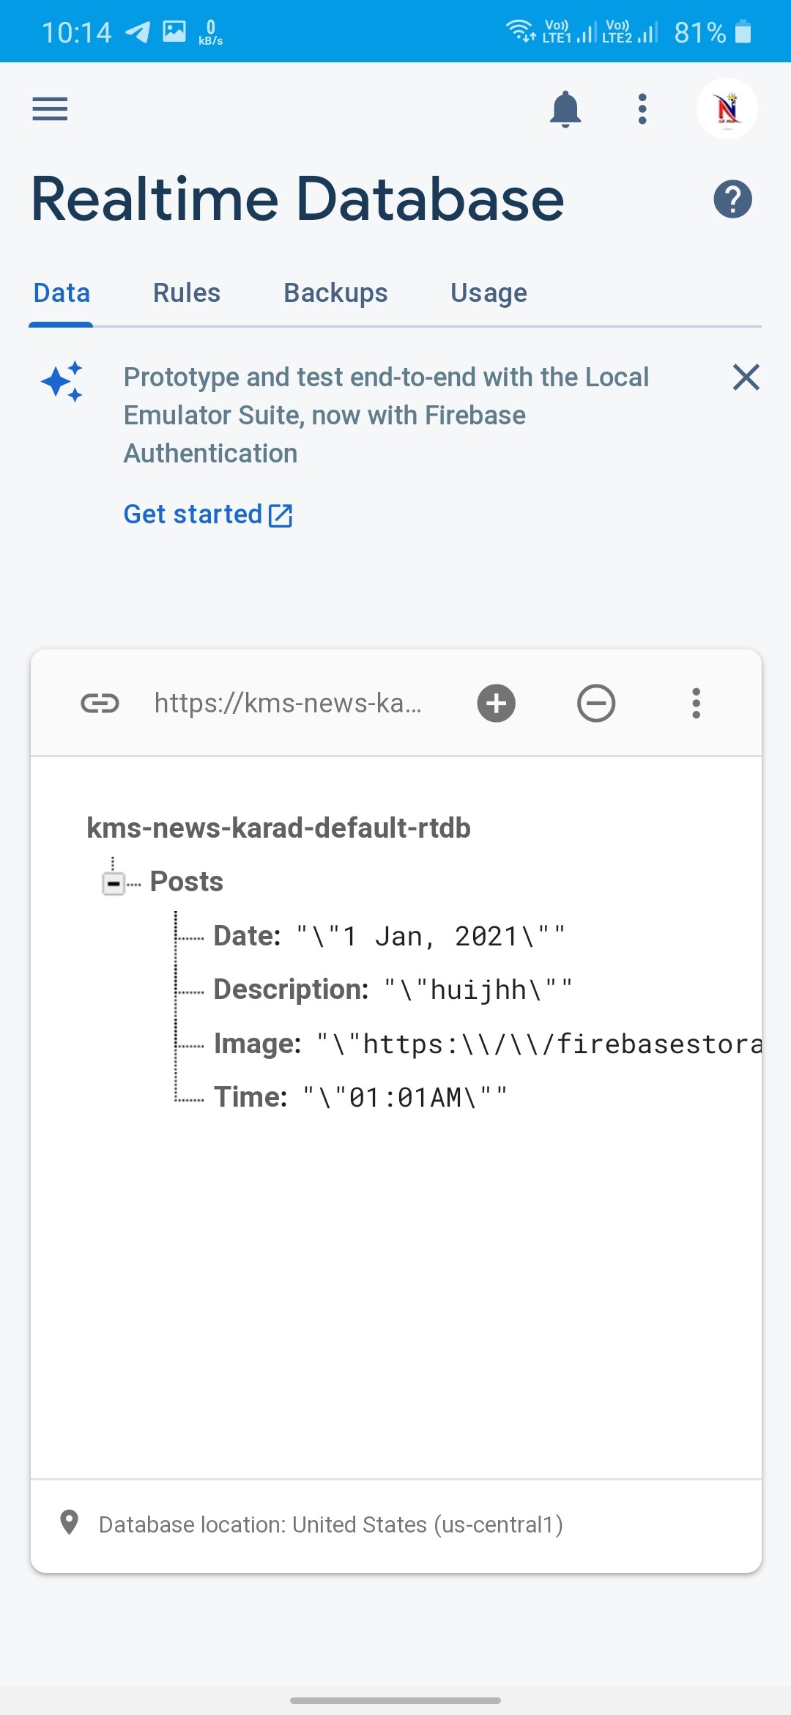Open the Usage tab
791x1715 pixels.
coord(489,293)
